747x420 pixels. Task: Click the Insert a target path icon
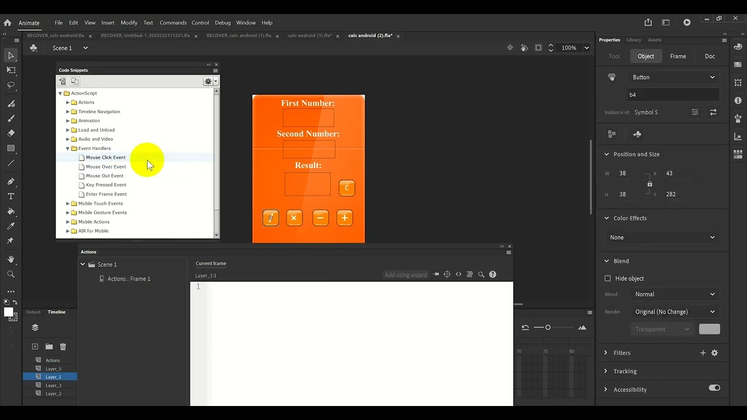pyautogui.click(x=447, y=274)
